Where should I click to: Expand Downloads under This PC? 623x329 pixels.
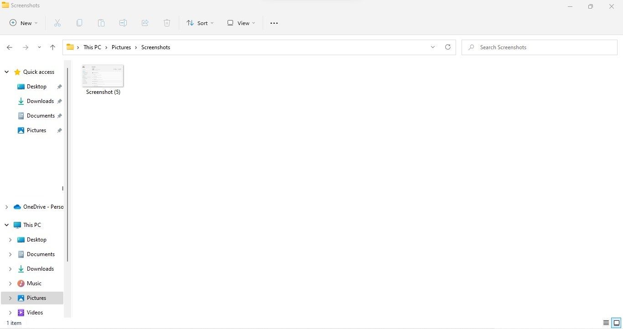point(10,269)
